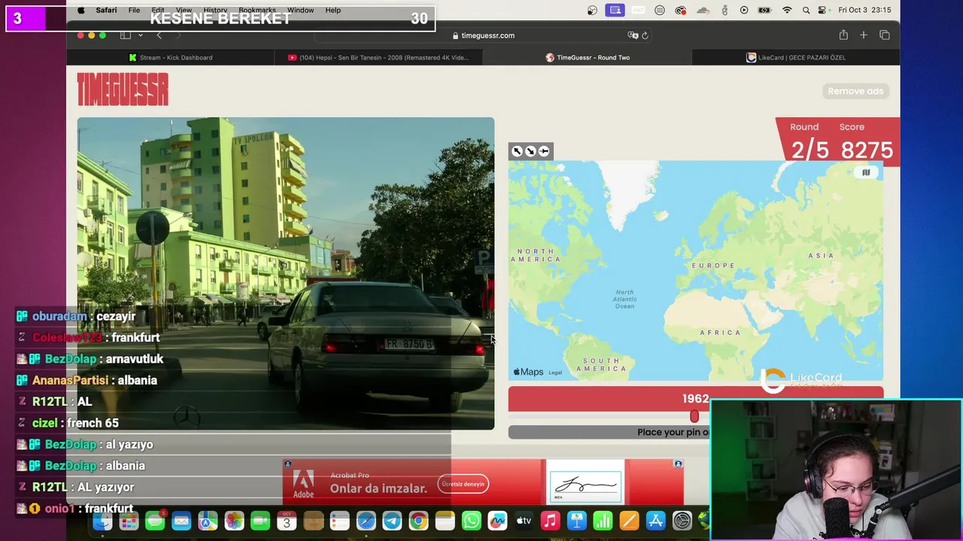Image resolution: width=963 pixels, height=541 pixels.
Task: Open App Store from the Dock
Action: (655, 521)
